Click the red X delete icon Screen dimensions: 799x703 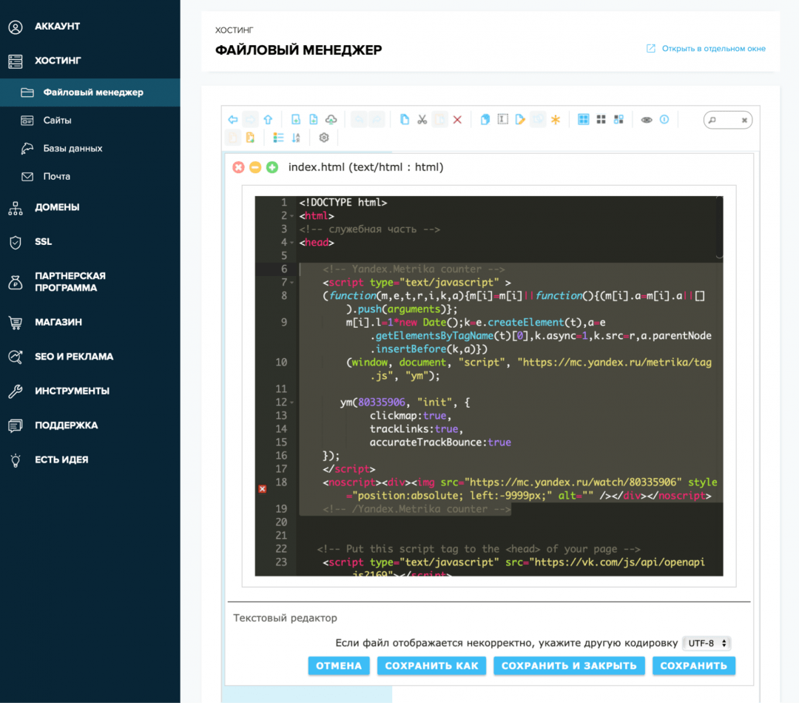pyautogui.click(x=457, y=119)
